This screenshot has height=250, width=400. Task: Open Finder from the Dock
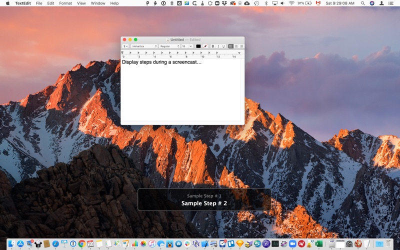12,243
